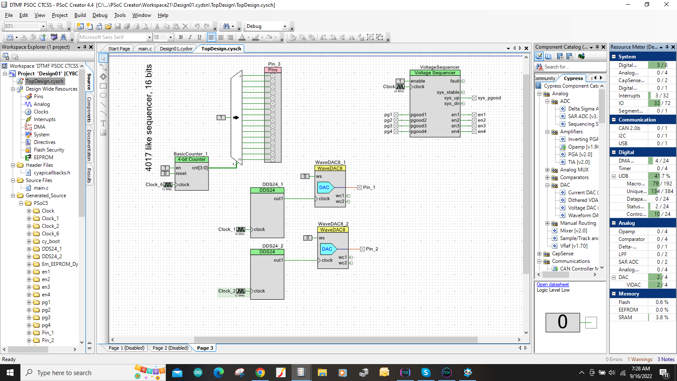The width and height of the screenshot is (677, 381).
Task: Click the Underline formatting icon
Action: pyautogui.click(x=199, y=37)
